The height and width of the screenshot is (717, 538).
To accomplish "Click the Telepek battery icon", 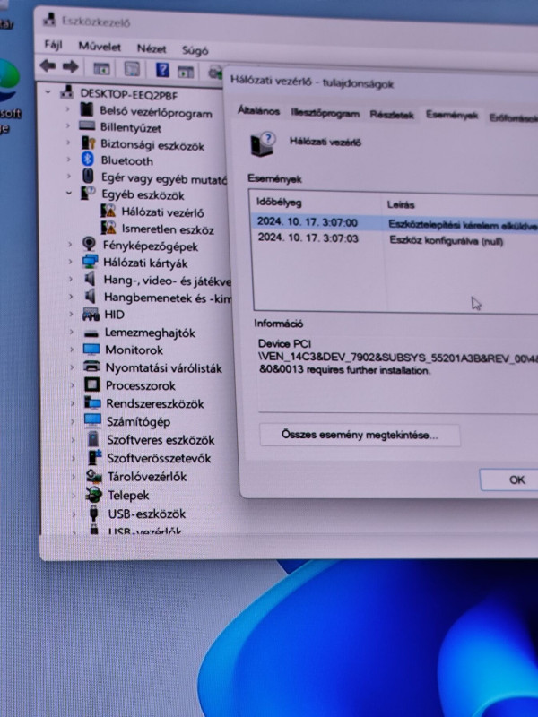I will coord(94,495).
